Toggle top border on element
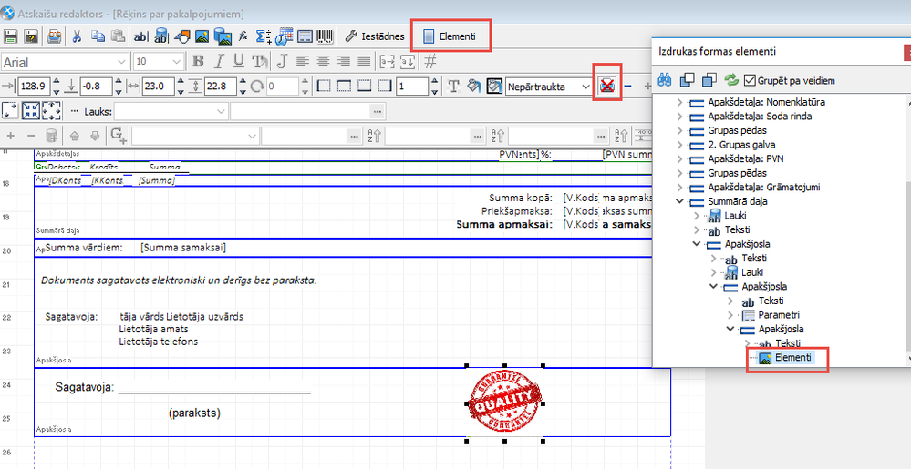 pyautogui.click(x=344, y=87)
